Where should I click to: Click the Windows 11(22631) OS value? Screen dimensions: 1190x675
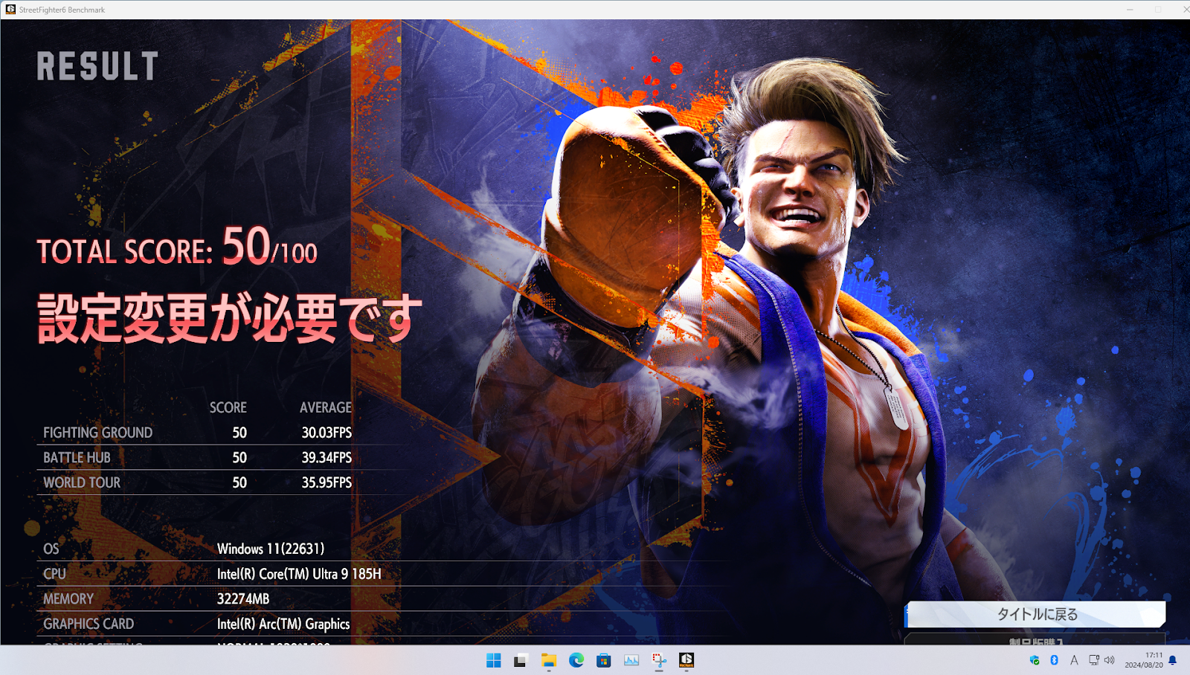pos(271,549)
